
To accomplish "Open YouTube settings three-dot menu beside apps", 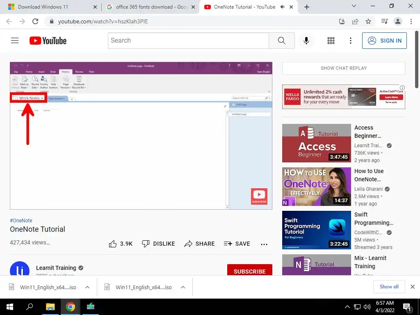I will coord(350,41).
